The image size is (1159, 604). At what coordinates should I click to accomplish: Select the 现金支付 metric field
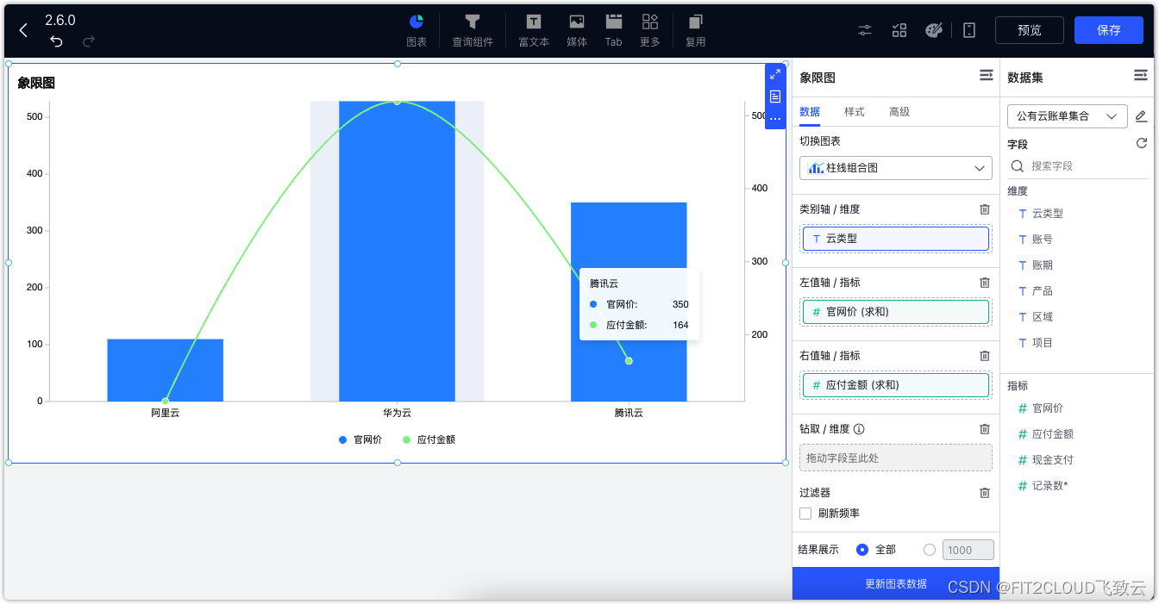click(1046, 460)
